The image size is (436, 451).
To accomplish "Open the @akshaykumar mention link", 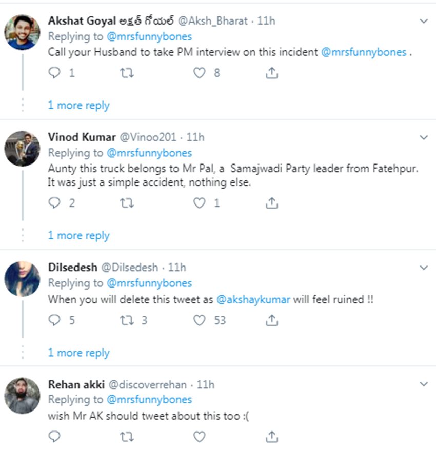I will (x=253, y=300).
